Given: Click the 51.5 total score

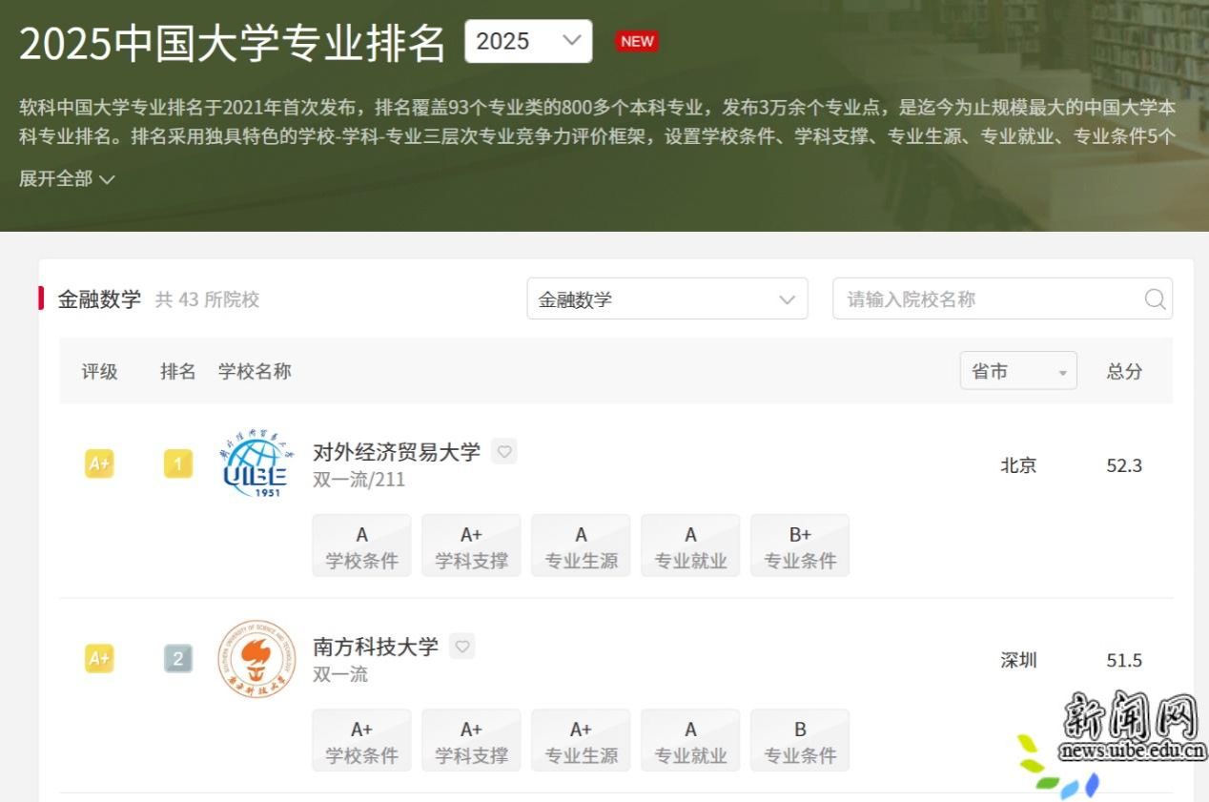Looking at the screenshot, I should click(x=1124, y=661).
